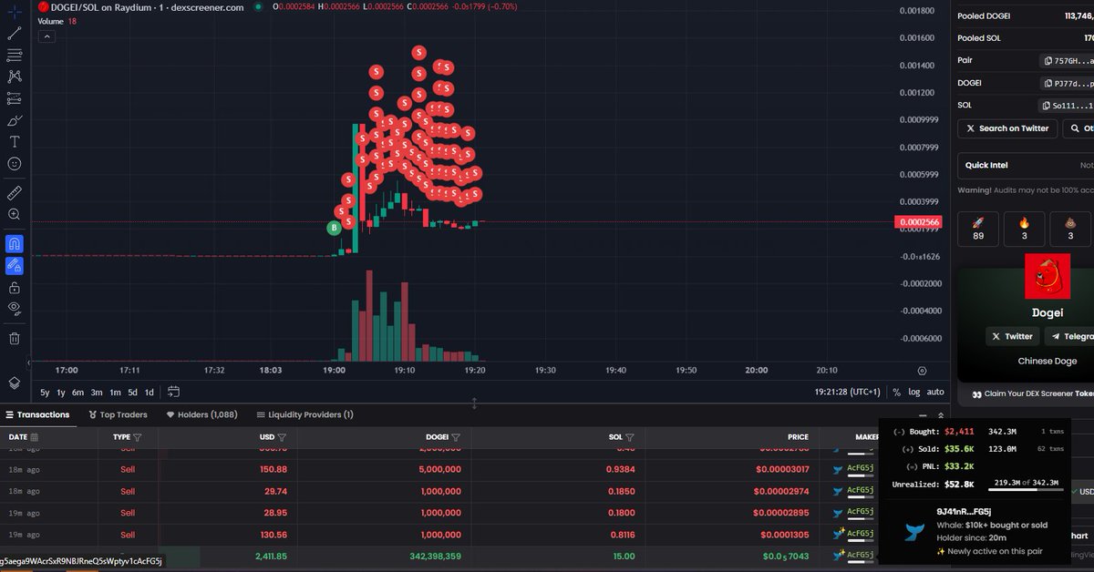1094x572 pixels.
Task: Set chart range to 5d
Action: (132, 392)
